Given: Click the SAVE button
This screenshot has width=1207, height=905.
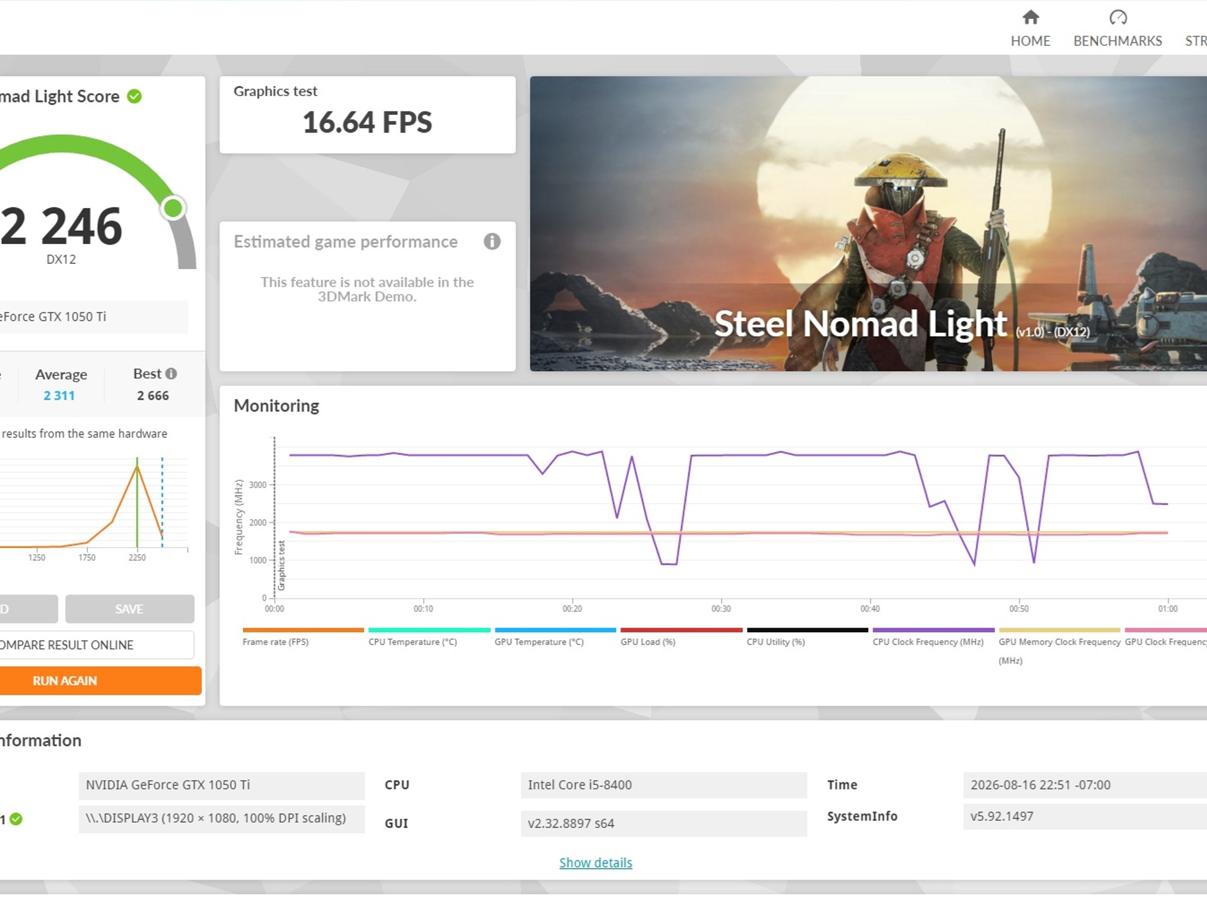Looking at the screenshot, I should click(130, 609).
